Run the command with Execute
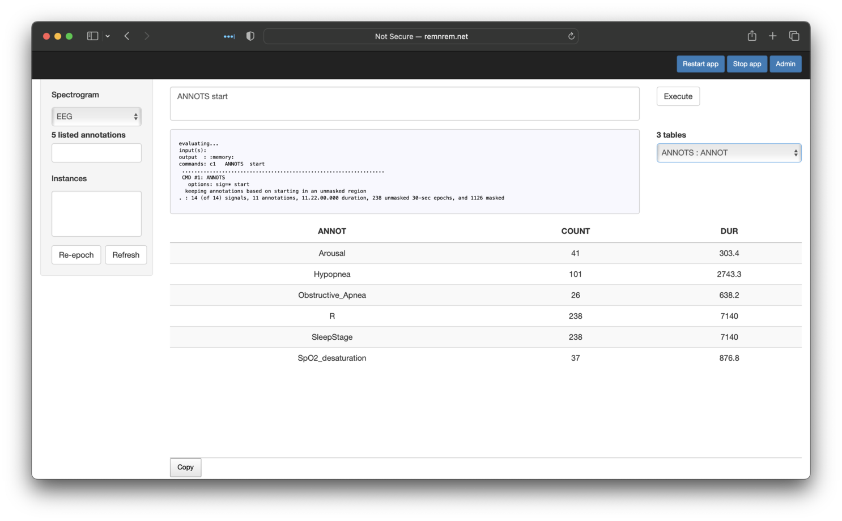Screen dimensions: 842x521 [678, 96]
